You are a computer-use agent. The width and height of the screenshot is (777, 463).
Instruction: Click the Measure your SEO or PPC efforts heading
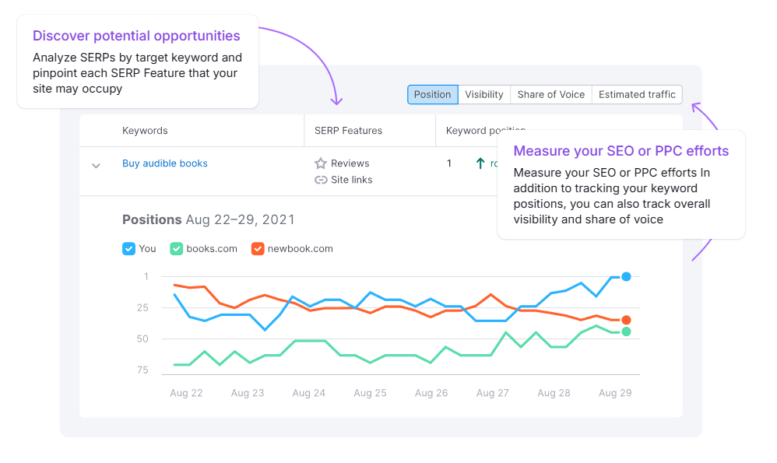pyautogui.click(x=621, y=151)
